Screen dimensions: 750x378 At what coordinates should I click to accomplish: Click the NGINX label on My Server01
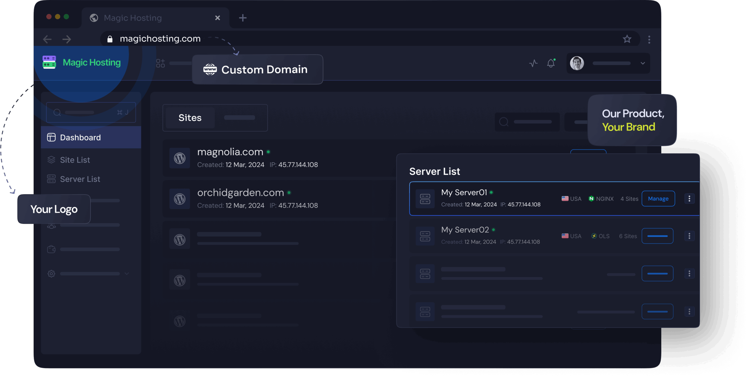pyautogui.click(x=601, y=199)
